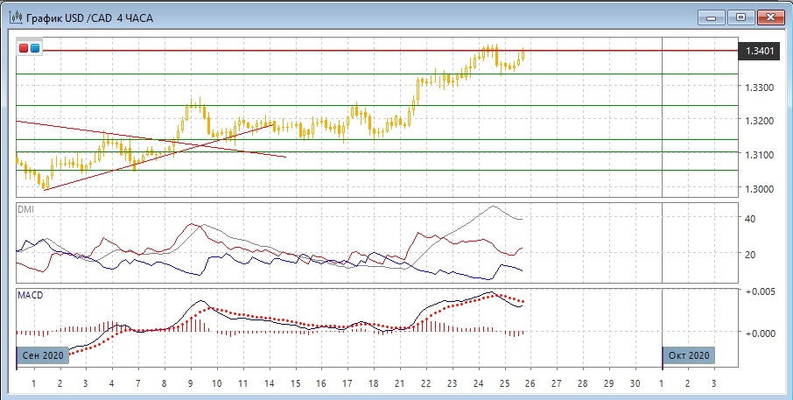Click the 1.3200 price axis label
The width and height of the screenshot is (793, 400).
pos(758,121)
